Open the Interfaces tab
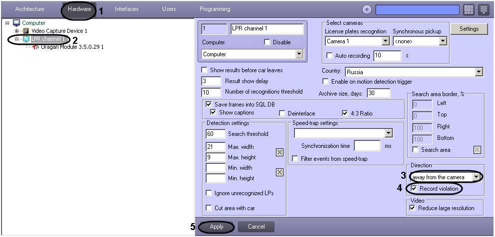Image resolution: width=495 pixels, height=237 pixels. click(126, 9)
